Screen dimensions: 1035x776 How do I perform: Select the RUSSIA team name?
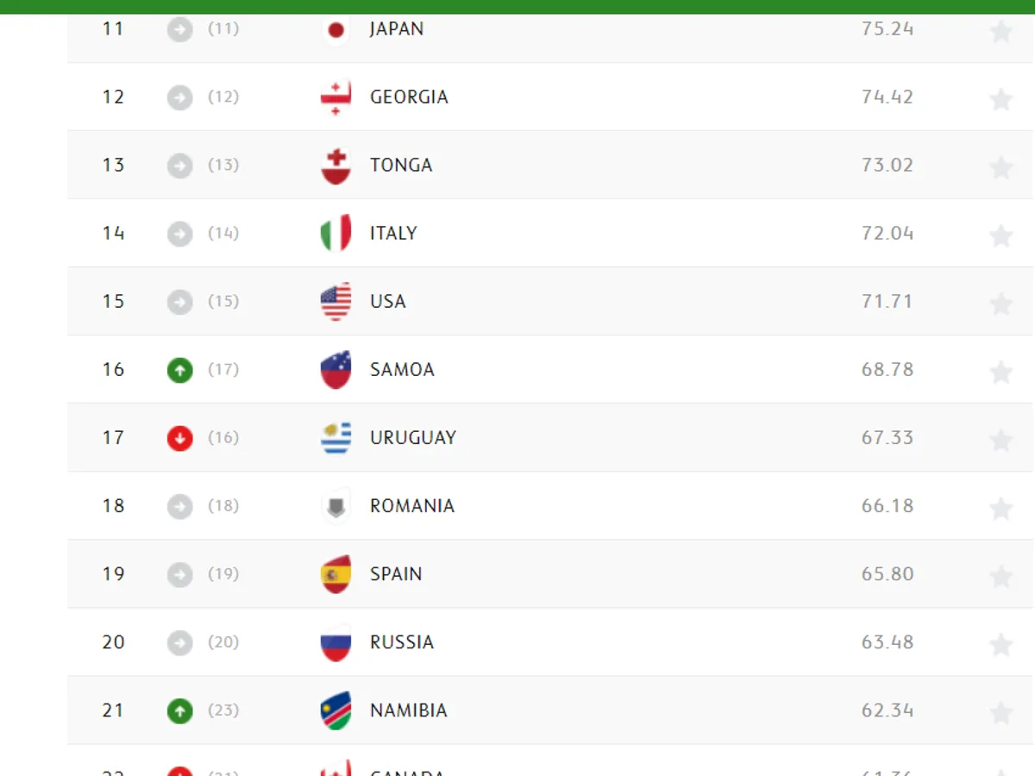(401, 642)
